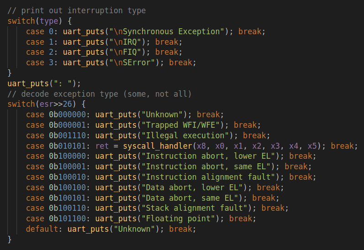
Task: Click "Instruction alignment fault" string
Action: coord(214,177)
